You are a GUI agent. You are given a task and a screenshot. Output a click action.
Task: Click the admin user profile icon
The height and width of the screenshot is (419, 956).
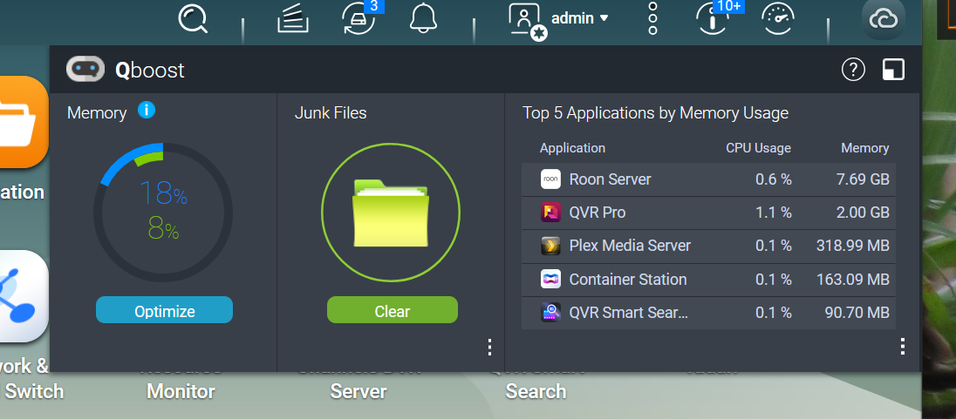pyautogui.click(x=527, y=21)
